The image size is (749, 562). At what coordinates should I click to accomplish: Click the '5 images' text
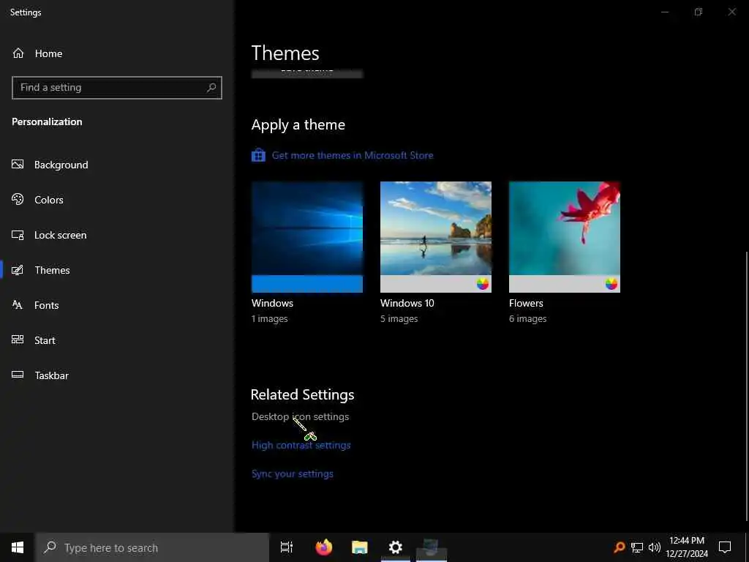click(x=399, y=319)
